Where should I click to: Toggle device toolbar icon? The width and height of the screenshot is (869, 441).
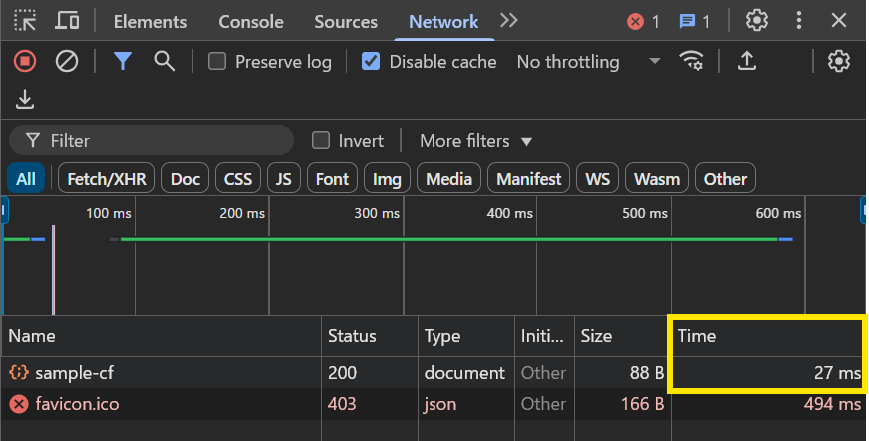coord(67,21)
